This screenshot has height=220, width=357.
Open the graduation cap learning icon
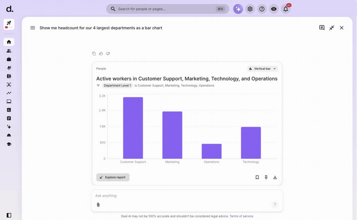click(9, 144)
